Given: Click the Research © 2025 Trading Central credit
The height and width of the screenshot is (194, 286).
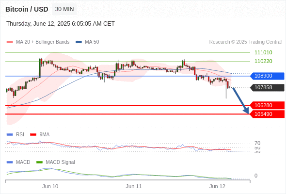Looking at the screenshot, I should pyautogui.click(x=245, y=42).
